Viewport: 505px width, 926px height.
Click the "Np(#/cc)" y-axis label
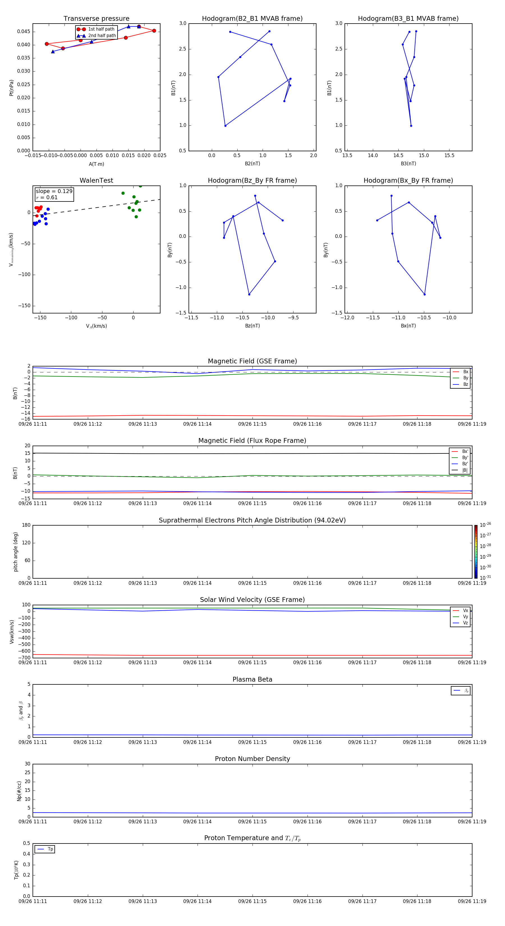(x=19, y=791)
